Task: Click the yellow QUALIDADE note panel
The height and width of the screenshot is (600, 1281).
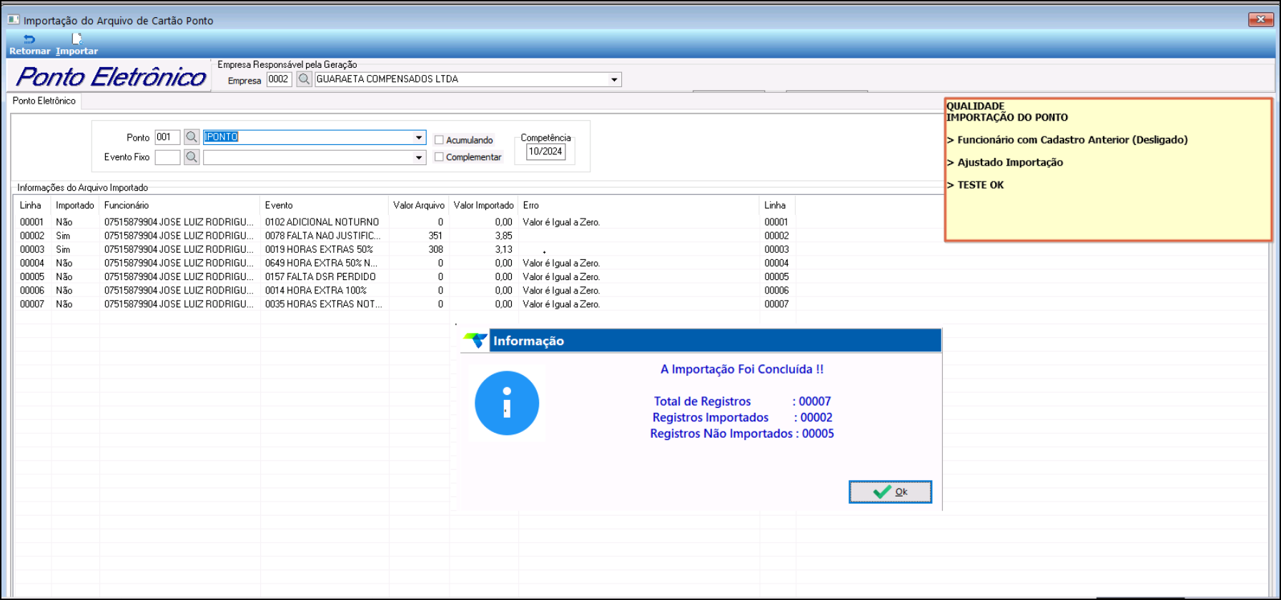Action: click(x=1108, y=169)
